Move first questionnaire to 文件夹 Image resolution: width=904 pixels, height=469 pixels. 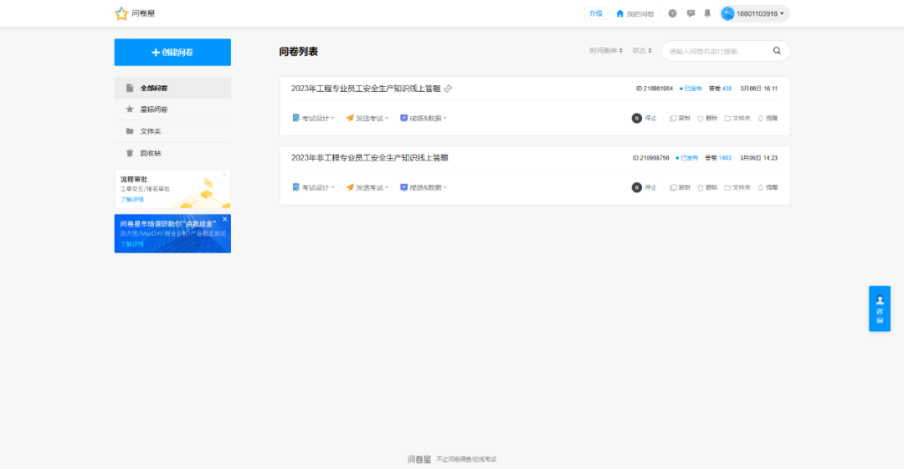click(x=737, y=118)
